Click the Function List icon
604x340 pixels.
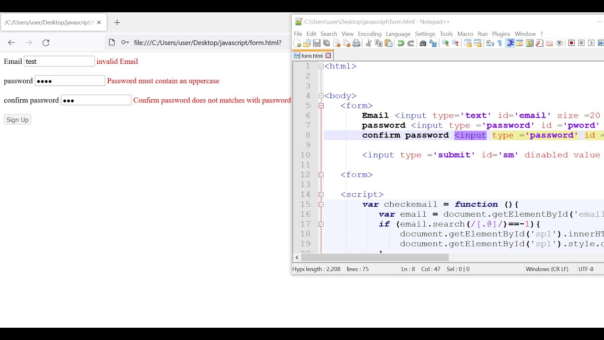point(539,43)
